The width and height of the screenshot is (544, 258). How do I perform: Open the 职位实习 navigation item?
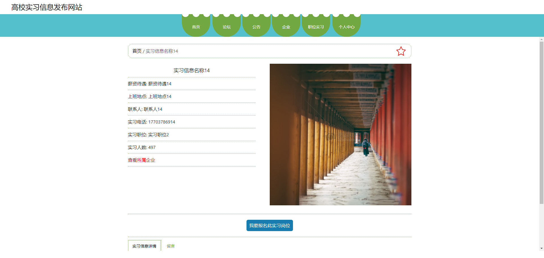pyautogui.click(x=316, y=27)
